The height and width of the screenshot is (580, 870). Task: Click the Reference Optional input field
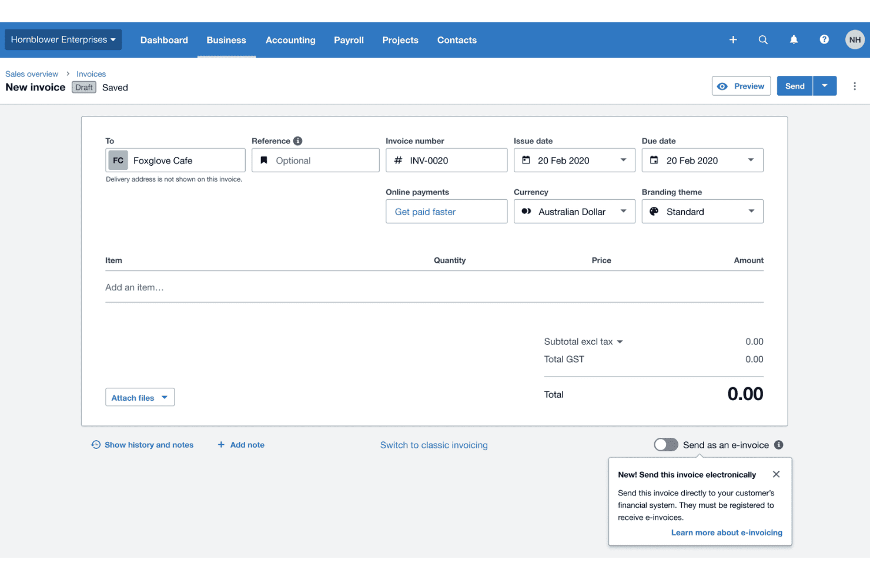[316, 160]
